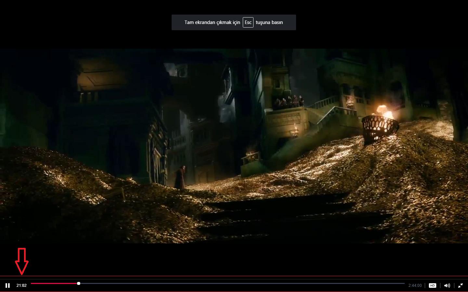
Task: Exit fullscreen using the shrink icon
Action: point(461,286)
